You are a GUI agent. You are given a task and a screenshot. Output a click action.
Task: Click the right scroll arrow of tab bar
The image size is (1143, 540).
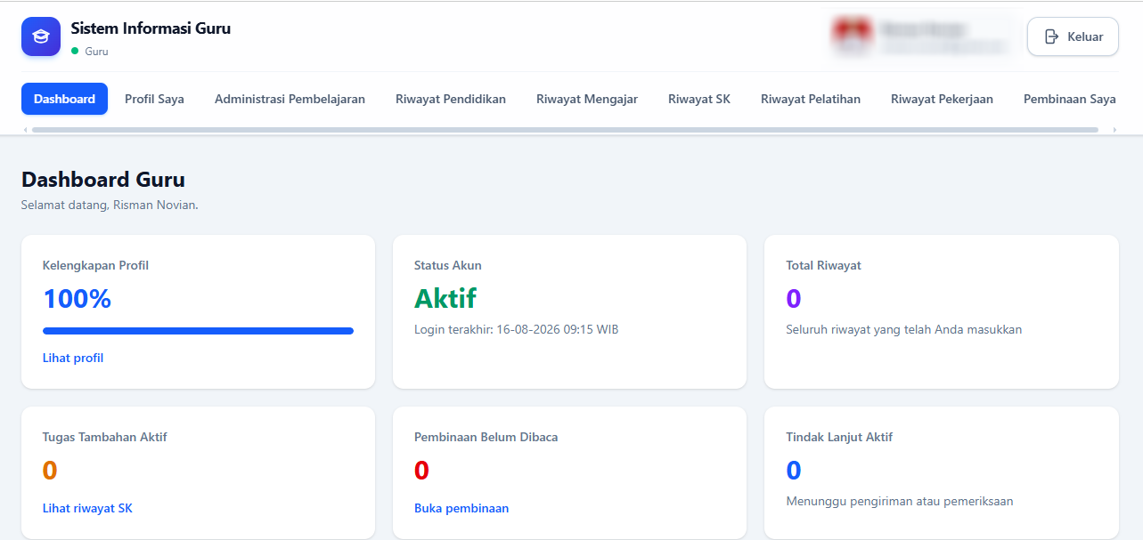click(x=1114, y=130)
